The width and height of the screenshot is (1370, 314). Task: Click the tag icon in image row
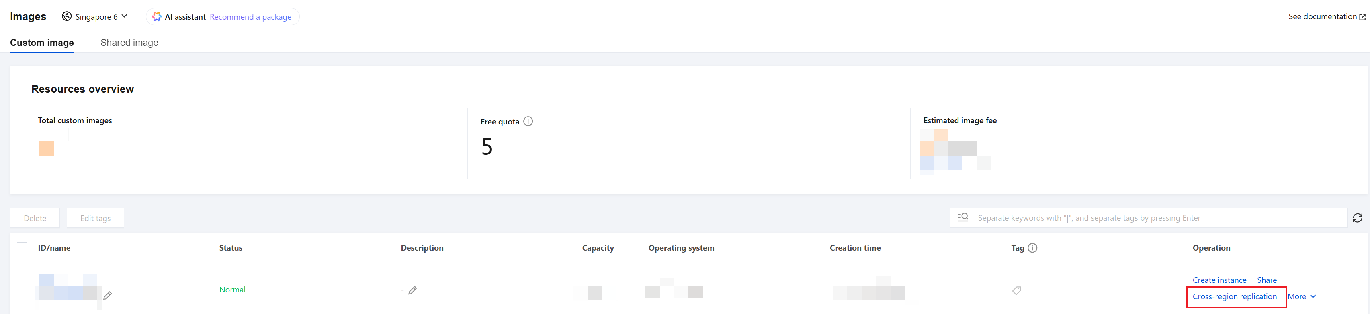point(1016,291)
